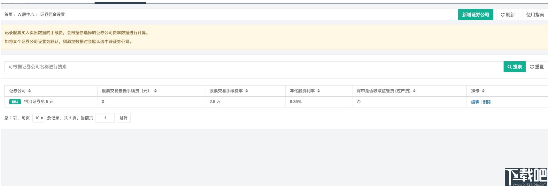The image size is (548, 186).
Task: Click the green 默认 badge
Action: coord(15,102)
